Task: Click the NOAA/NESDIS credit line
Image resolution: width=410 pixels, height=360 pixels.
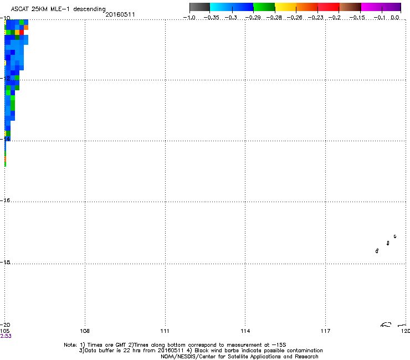Action: [239, 357]
